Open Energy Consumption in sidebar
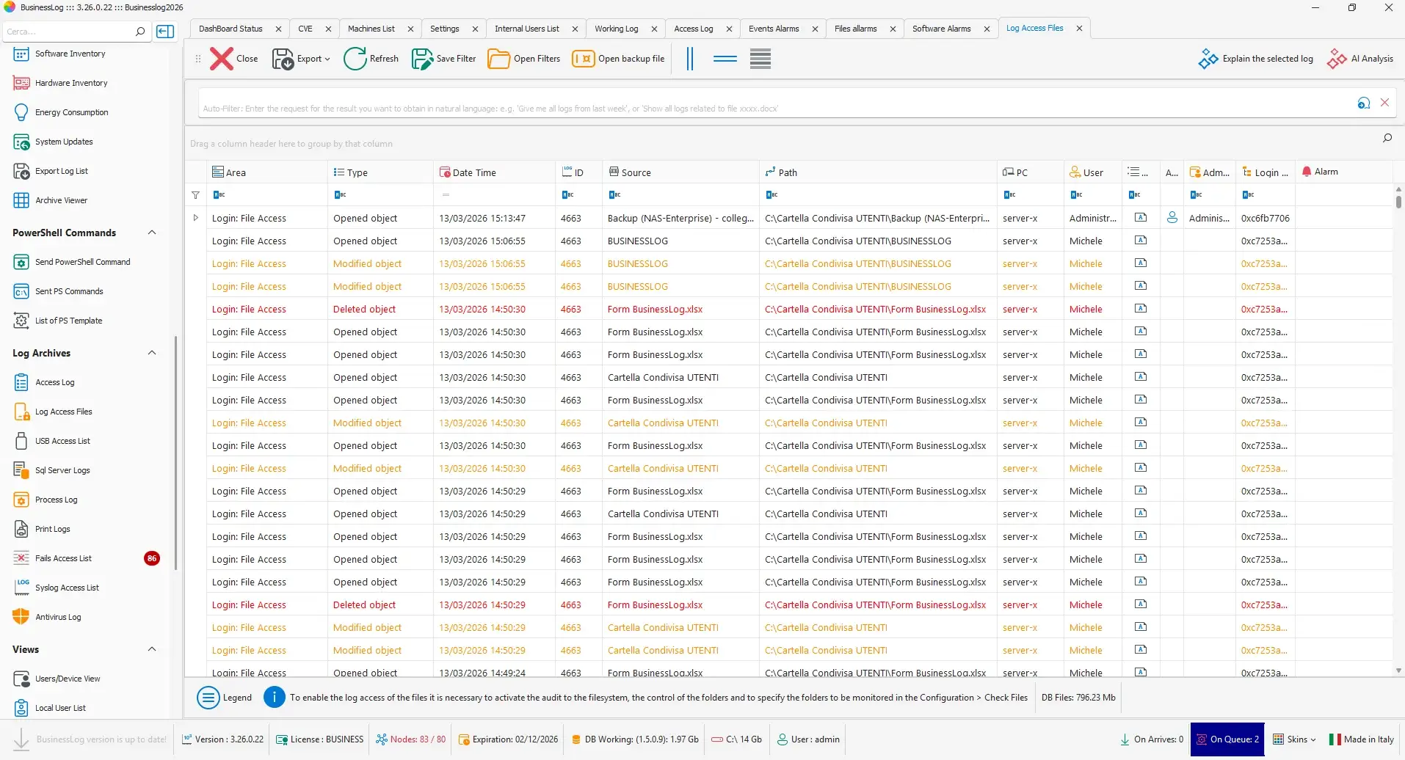Viewport: 1405px width, 760px height. pos(72,112)
